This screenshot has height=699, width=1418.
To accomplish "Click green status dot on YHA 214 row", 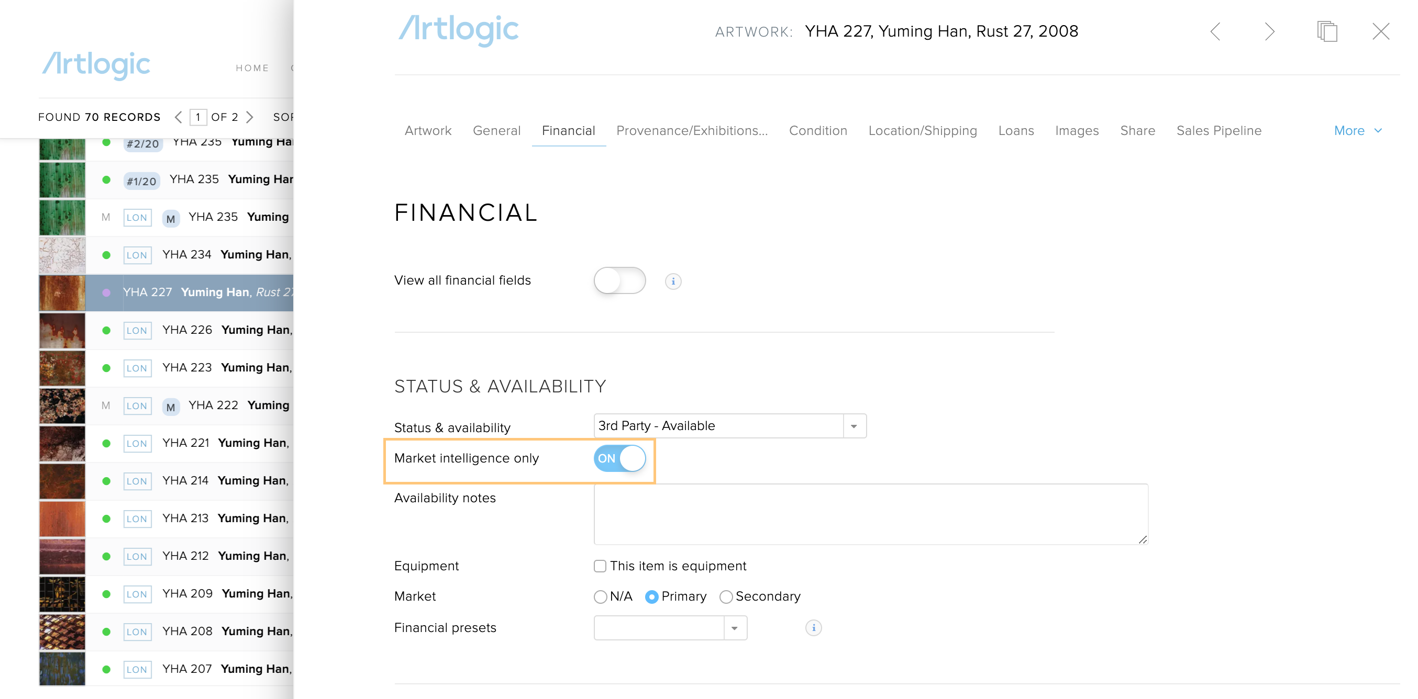I will pyautogui.click(x=106, y=481).
